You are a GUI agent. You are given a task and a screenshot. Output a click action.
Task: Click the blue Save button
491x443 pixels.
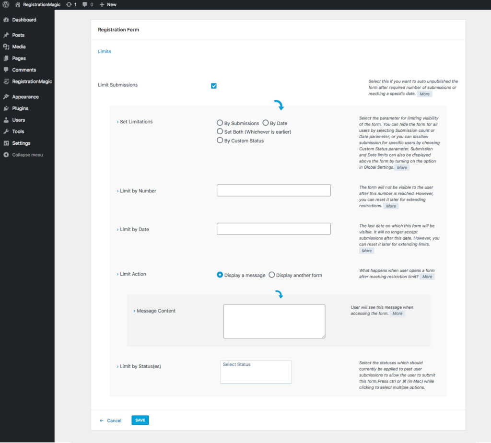[x=140, y=420]
